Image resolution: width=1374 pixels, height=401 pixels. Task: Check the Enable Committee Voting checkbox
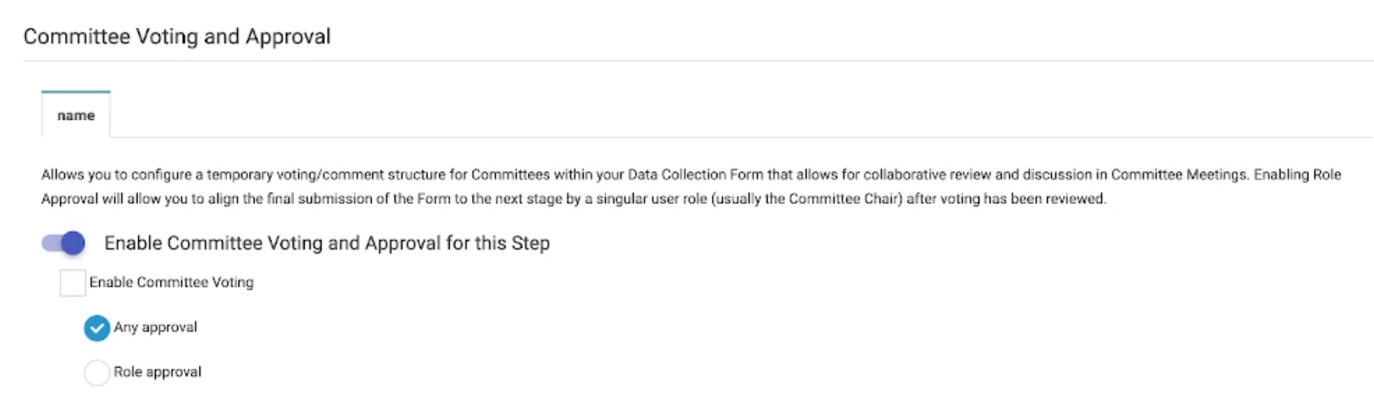[x=72, y=283]
